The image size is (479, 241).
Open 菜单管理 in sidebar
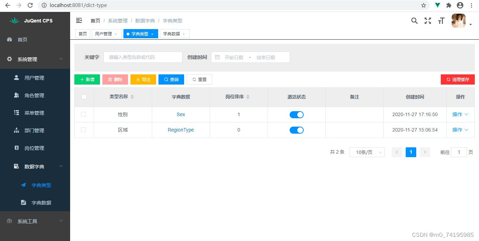(x=35, y=113)
